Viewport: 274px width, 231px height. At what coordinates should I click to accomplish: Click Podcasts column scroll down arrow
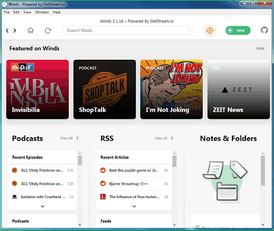click(80, 225)
